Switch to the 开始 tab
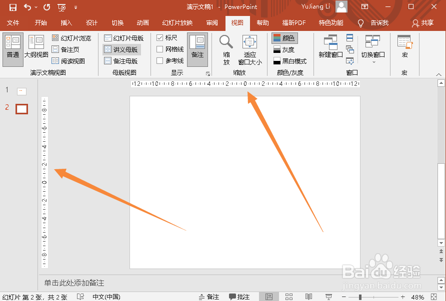 coord(40,23)
